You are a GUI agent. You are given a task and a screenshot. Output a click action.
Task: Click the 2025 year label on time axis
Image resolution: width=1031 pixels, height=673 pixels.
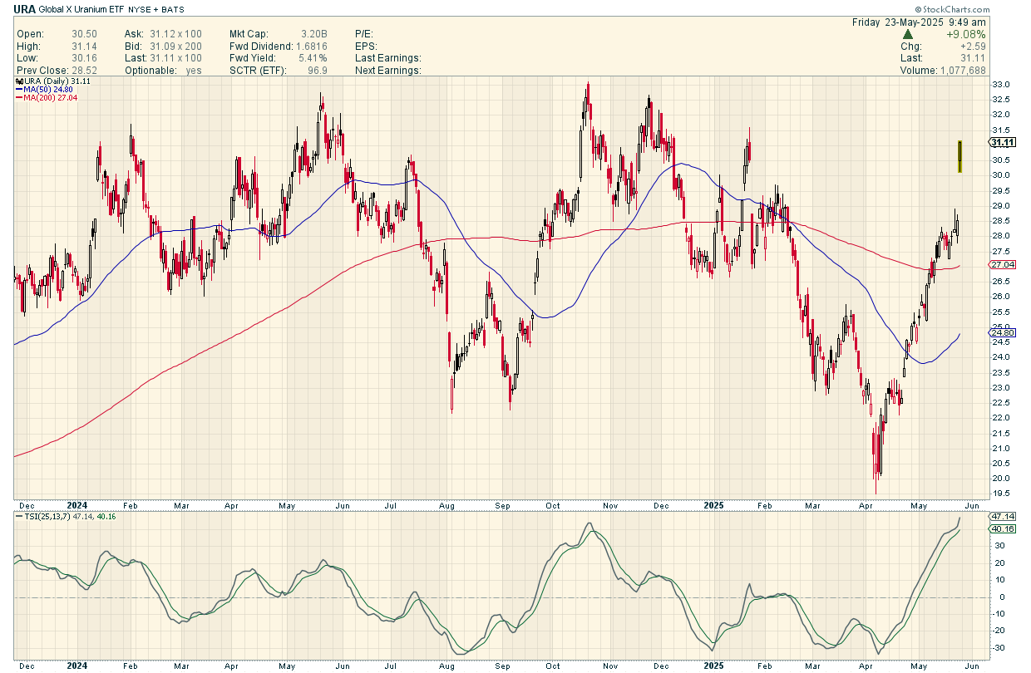(714, 504)
